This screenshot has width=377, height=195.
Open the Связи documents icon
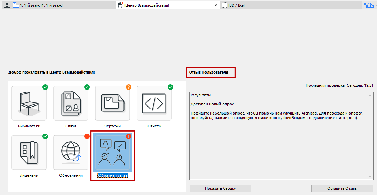[71, 103]
